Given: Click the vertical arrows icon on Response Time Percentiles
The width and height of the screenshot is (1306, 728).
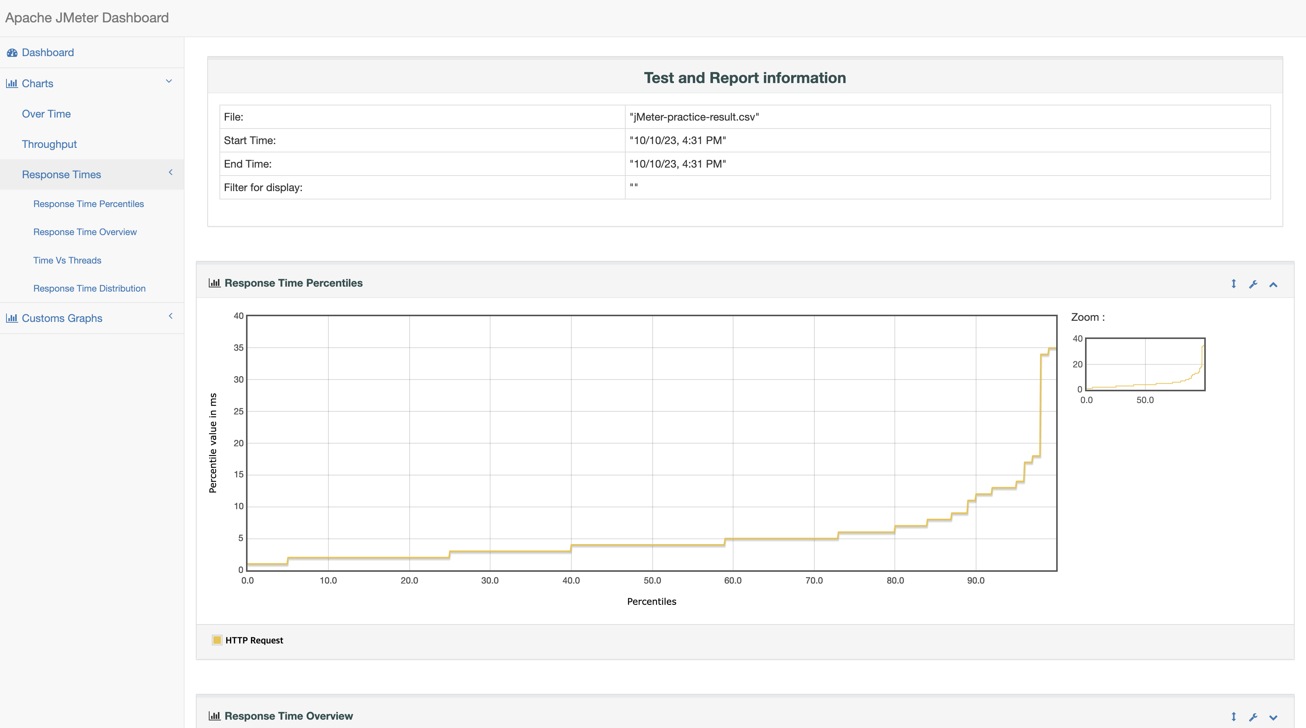Looking at the screenshot, I should click(1233, 284).
